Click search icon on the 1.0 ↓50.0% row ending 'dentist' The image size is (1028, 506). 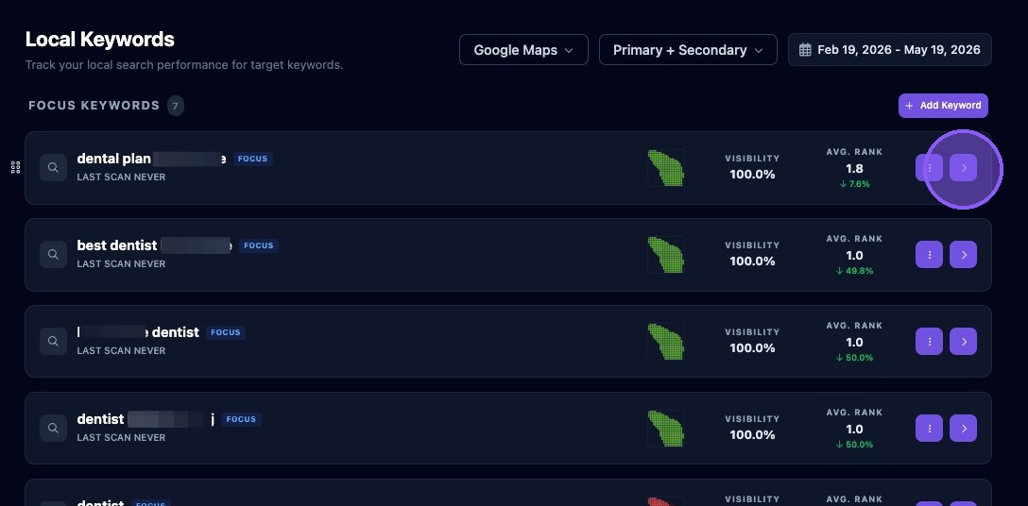click(53, 341)
